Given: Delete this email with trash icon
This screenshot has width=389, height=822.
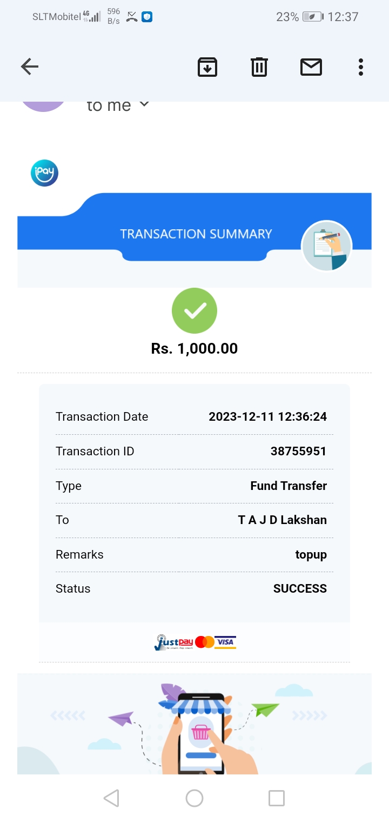Looking at the screenshot, I should (x=259, y=67).
